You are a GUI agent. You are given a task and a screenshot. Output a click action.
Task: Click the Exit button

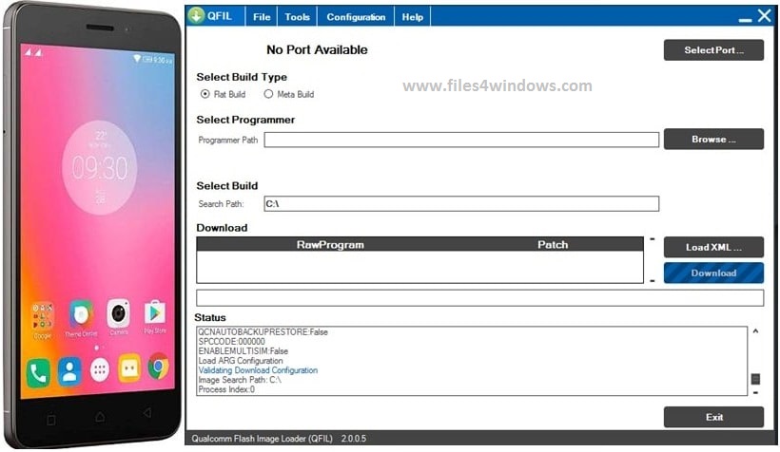click(x=713, y=417)
